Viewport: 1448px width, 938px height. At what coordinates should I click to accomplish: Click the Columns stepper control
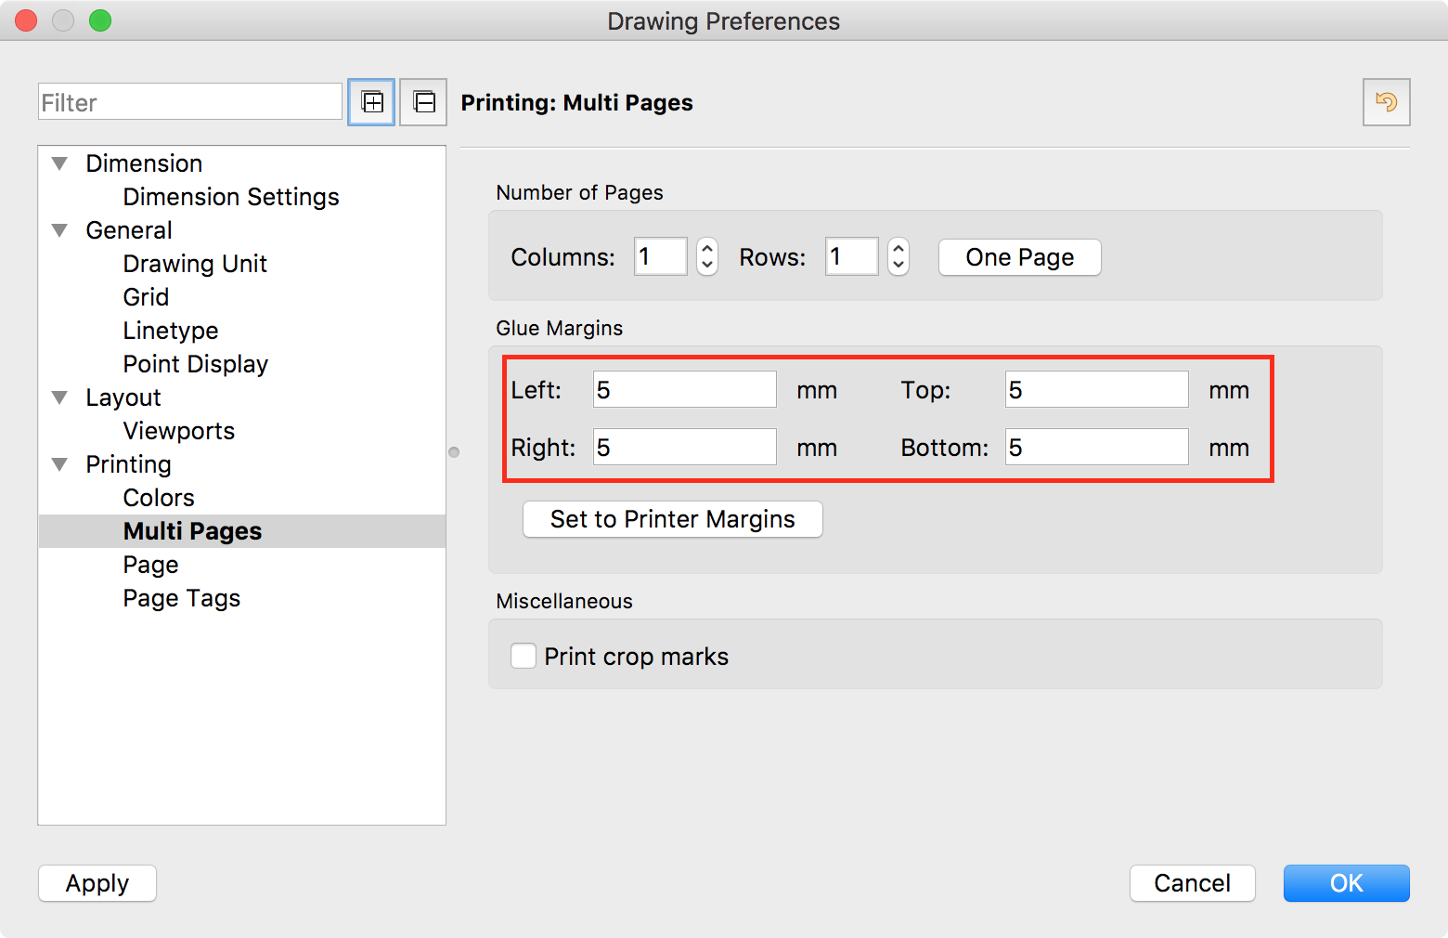tap(707, 257)
